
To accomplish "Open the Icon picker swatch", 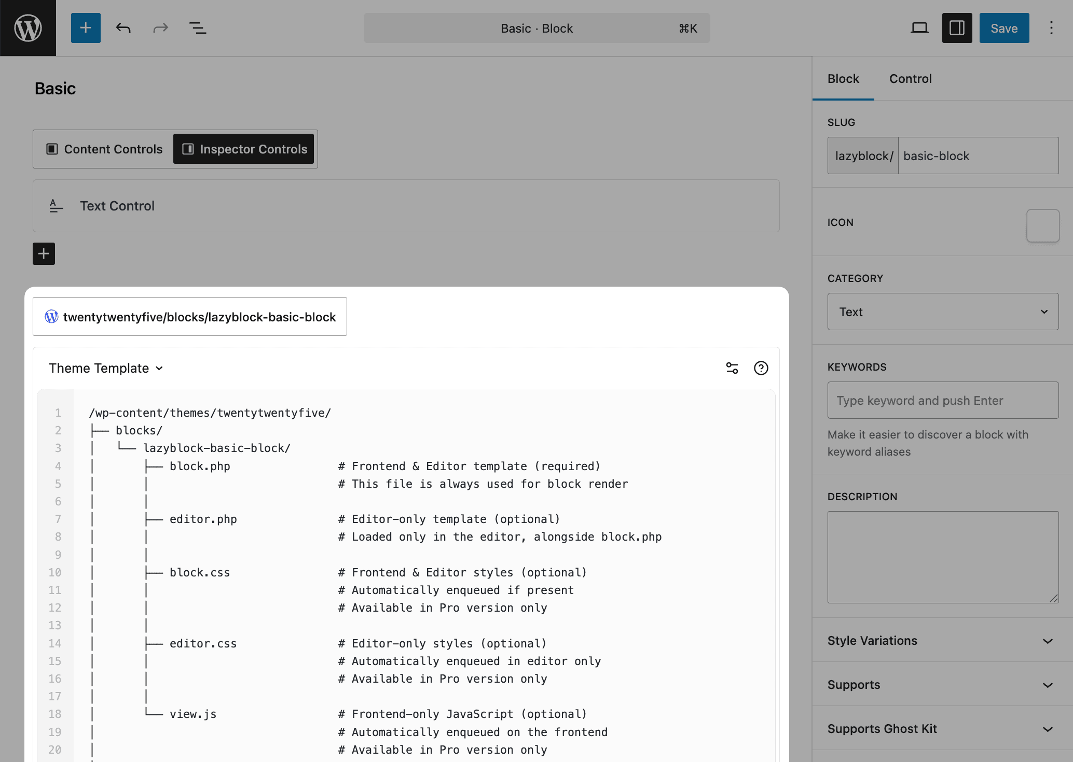I will click(1043, 225).
